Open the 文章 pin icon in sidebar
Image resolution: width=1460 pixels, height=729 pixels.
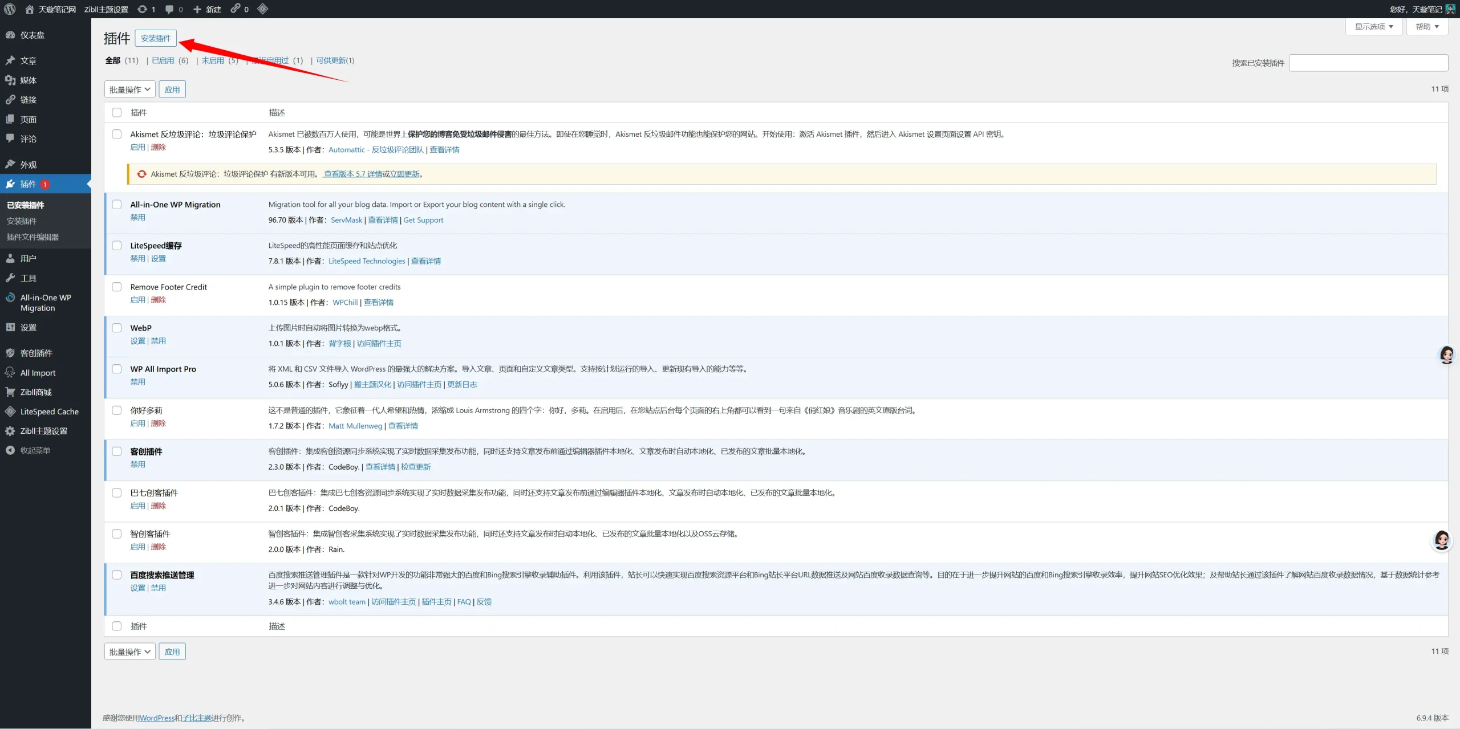coord(10,60)
